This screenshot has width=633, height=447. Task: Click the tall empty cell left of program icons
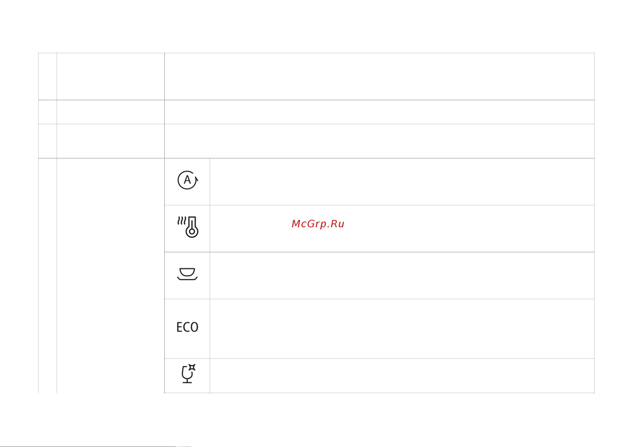[111, 276]
